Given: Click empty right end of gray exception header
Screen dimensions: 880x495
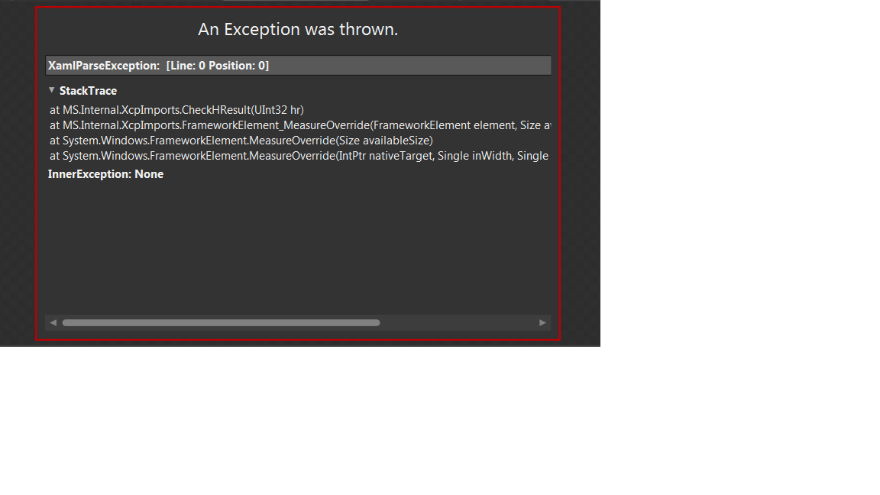Looking at the screenshot, I should (409, 66).
